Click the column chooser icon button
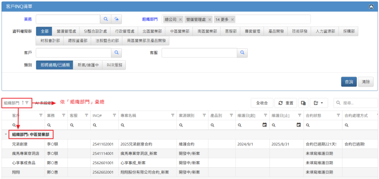Viewport: 379px width, 179px height. (303, 103)
